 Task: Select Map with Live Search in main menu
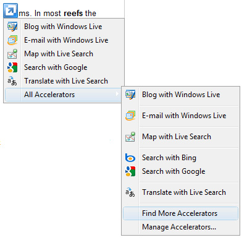64,54
